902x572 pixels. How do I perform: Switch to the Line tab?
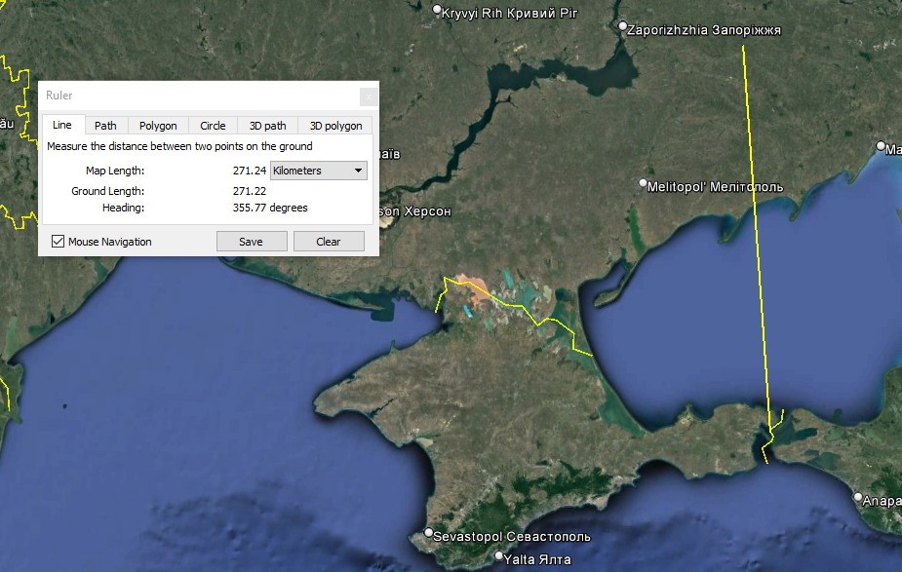click(62, 125)
